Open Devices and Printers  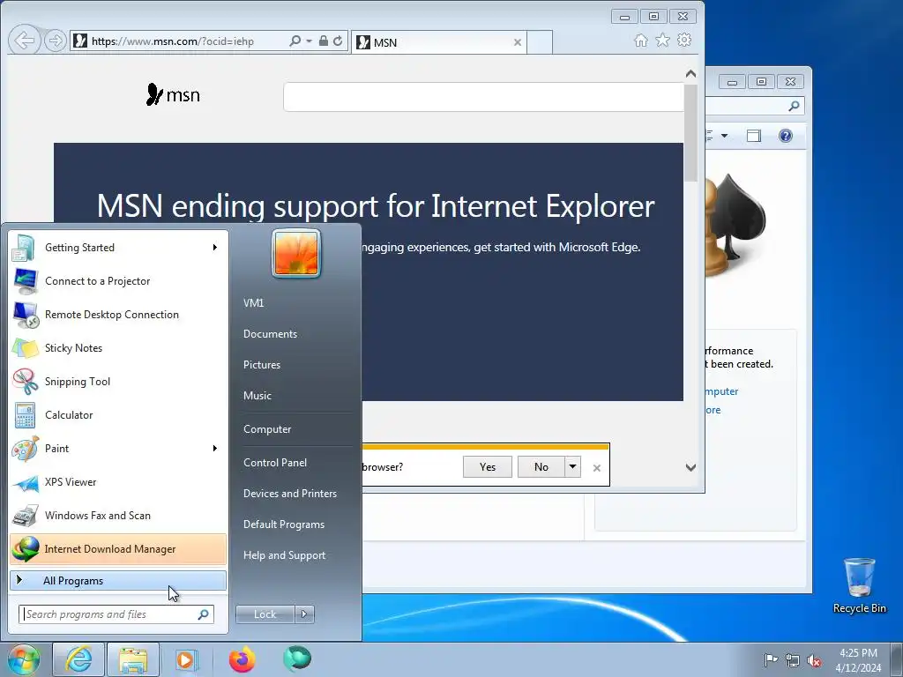[290, 494]
